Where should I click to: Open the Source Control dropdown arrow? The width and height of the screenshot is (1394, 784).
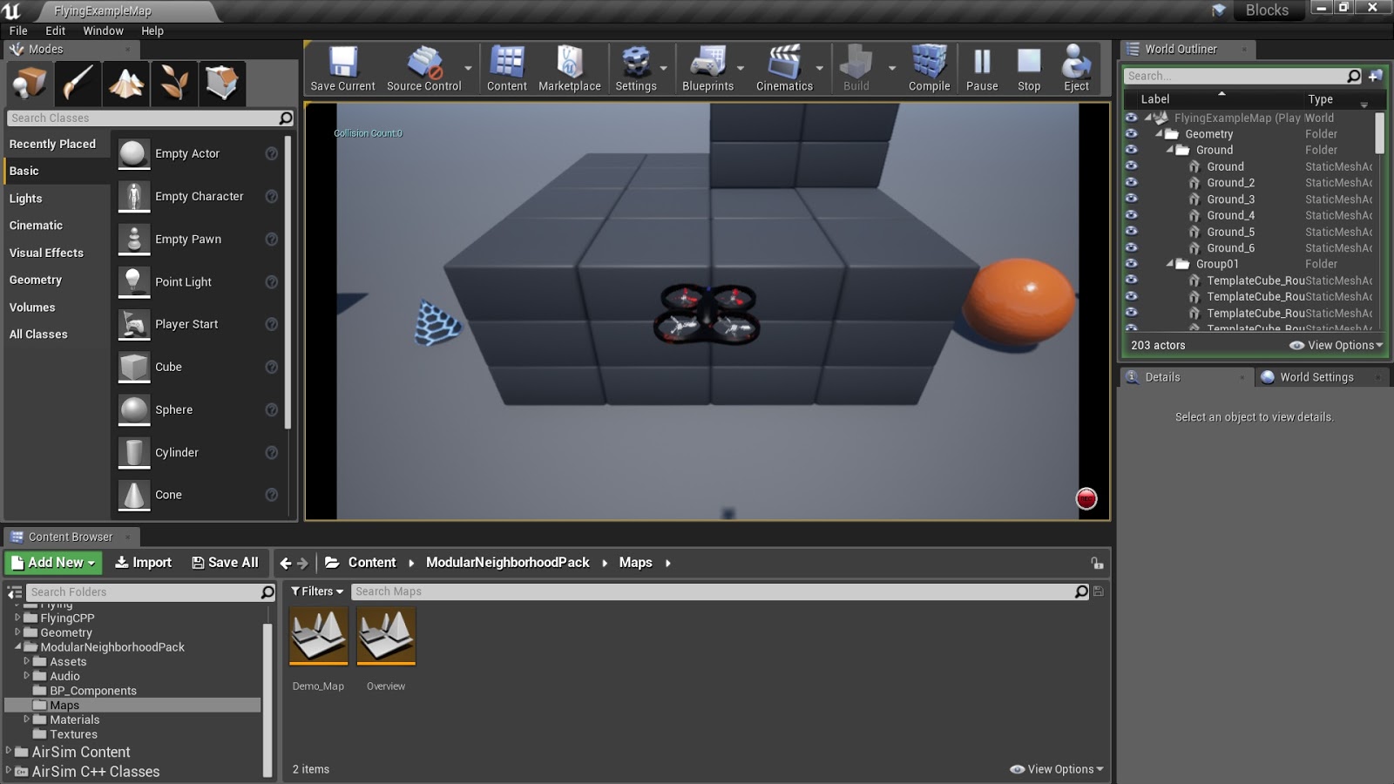tap(468, 68)
